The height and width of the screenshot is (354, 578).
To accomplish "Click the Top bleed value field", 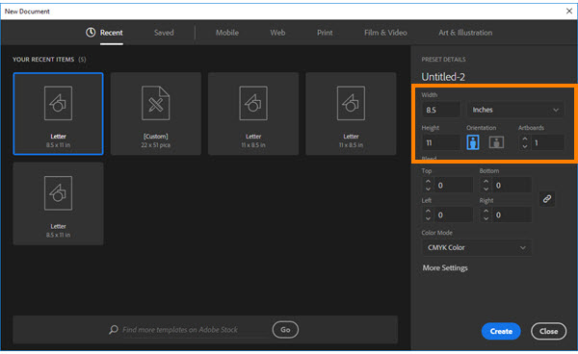I will pos(454,185).
